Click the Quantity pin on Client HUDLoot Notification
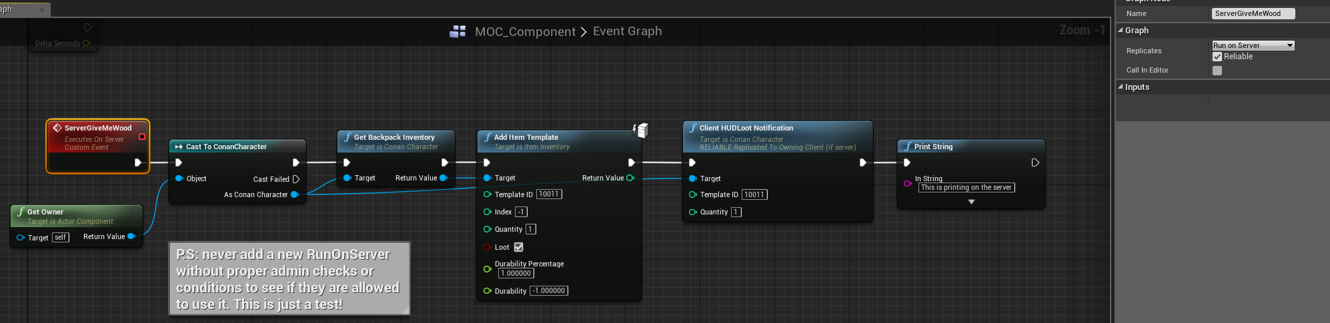Viewport: 1330px width, 323px height. tap(693, 212)
